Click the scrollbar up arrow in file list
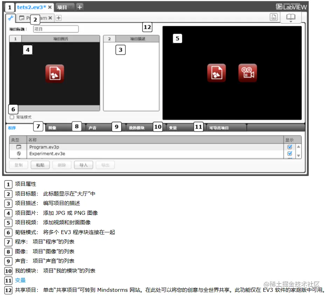328x296 pixels. (298, 147)
